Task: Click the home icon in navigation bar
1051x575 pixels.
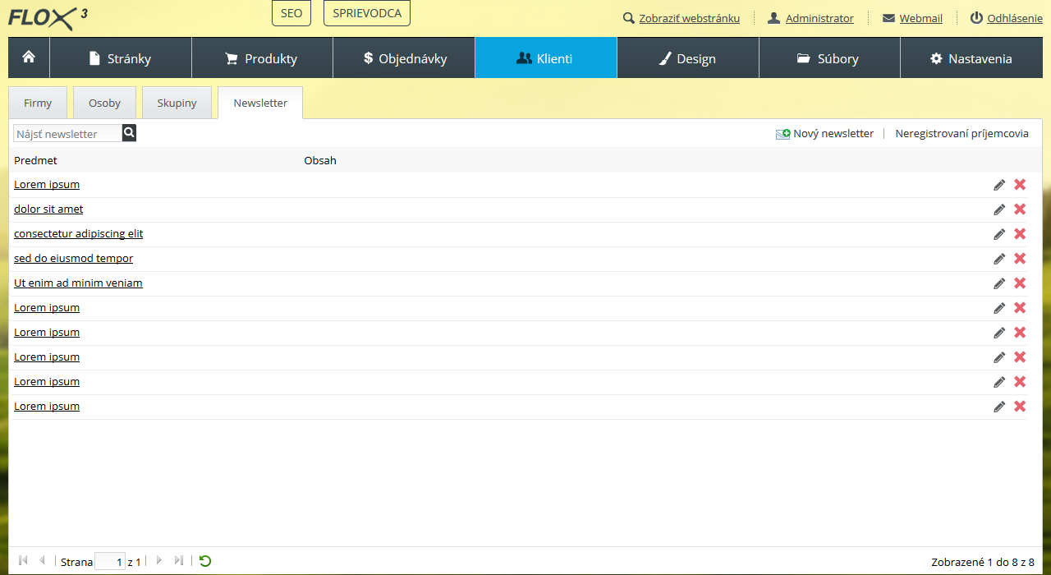Action: [x=29, y=57]
